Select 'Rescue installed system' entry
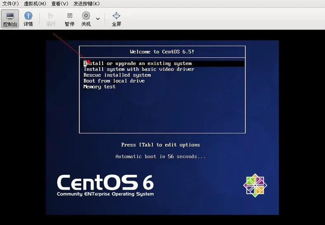This screenshot has height=225, width=325. pyautogui.click(x=117, y=75)
